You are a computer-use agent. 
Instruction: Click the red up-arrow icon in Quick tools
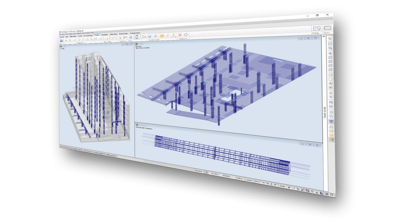tap(331, 93)
